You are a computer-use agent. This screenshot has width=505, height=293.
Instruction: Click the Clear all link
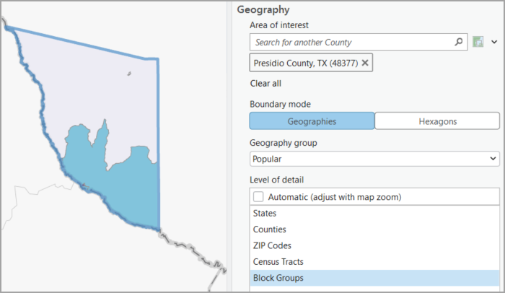coord(265,84)
